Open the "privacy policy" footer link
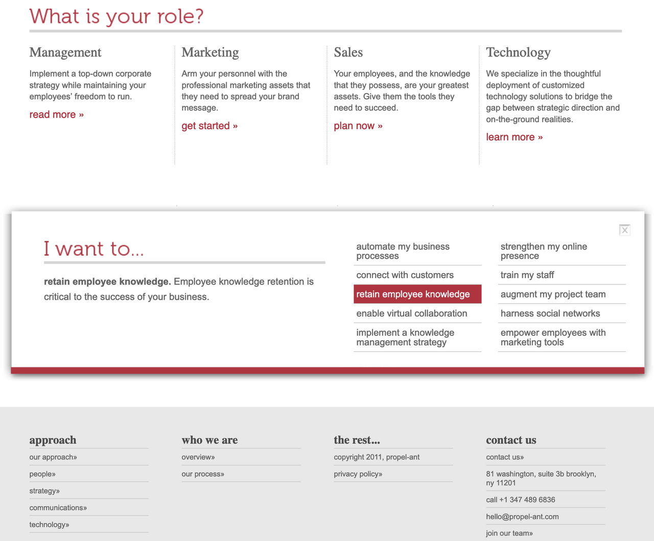This screenshot has width=654, height=541. click(358, 474)
